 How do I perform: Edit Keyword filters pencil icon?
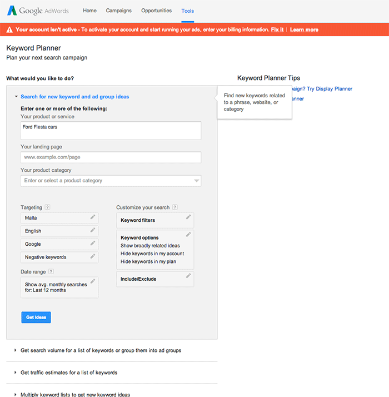[188, 217]
